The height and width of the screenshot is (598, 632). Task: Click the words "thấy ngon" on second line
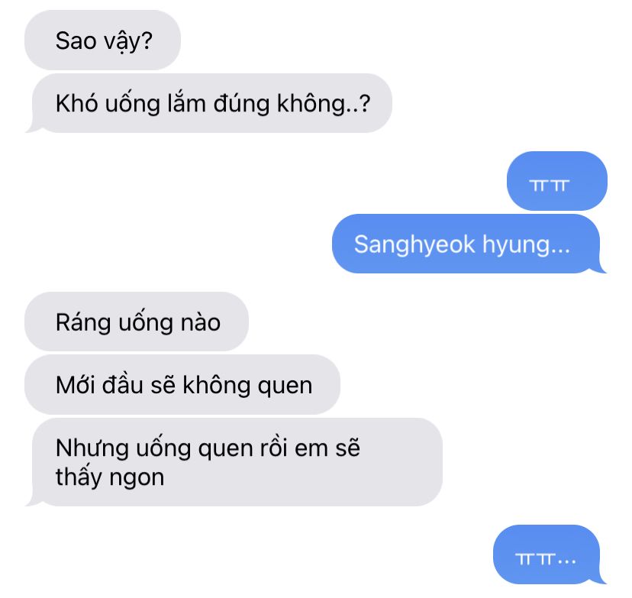[x=110, y=477]
